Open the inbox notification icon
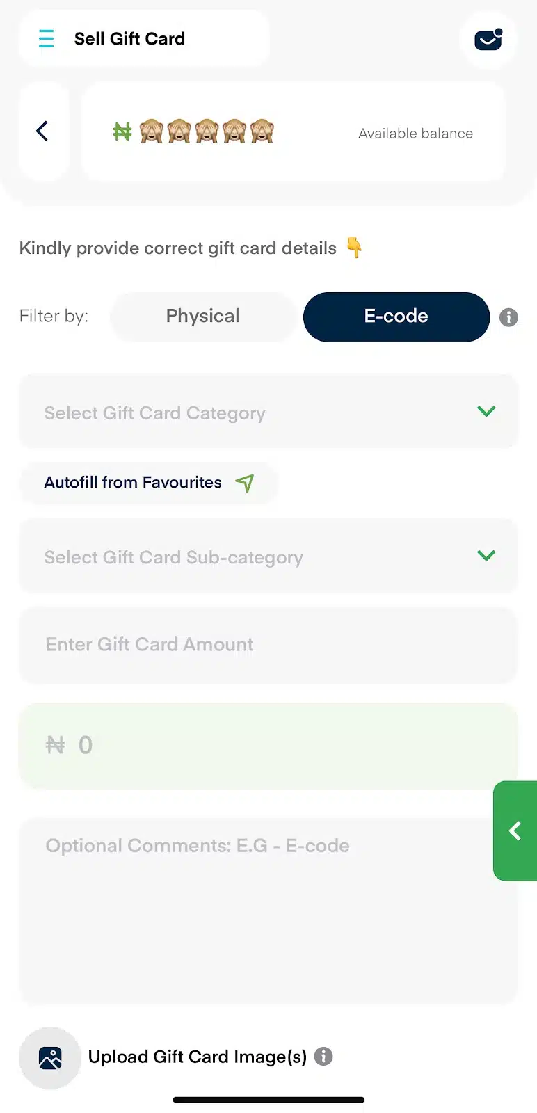 [488, 40]
